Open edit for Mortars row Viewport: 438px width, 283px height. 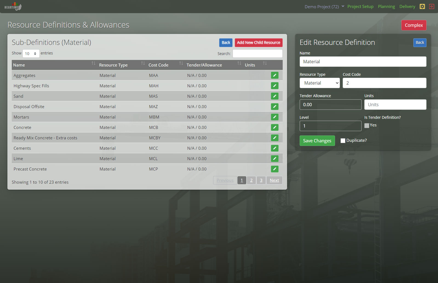(274, 117)
